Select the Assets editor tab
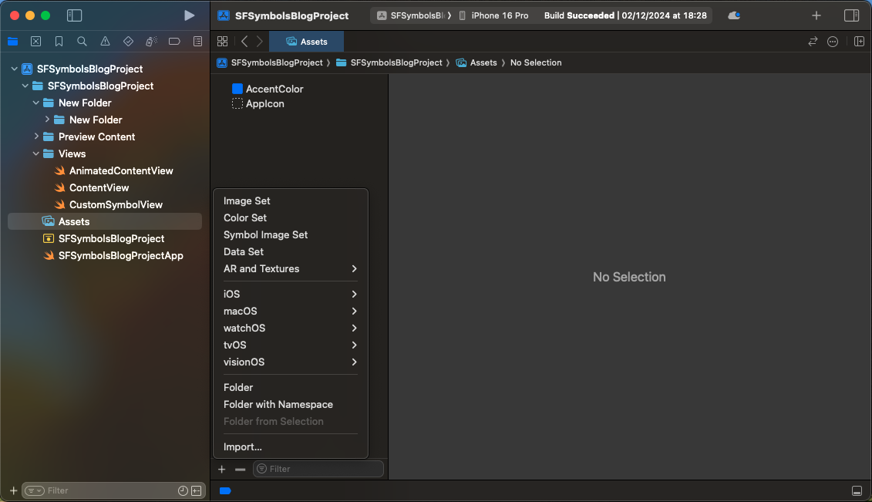 [306, 42]
